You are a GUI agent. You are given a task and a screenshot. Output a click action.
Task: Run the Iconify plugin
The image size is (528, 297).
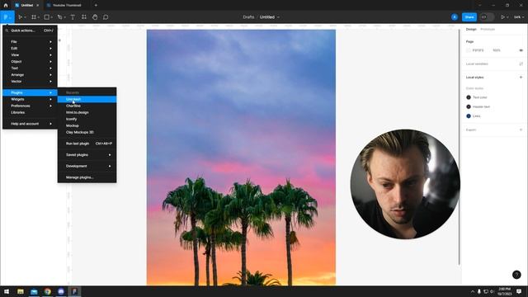click(87, 119)
